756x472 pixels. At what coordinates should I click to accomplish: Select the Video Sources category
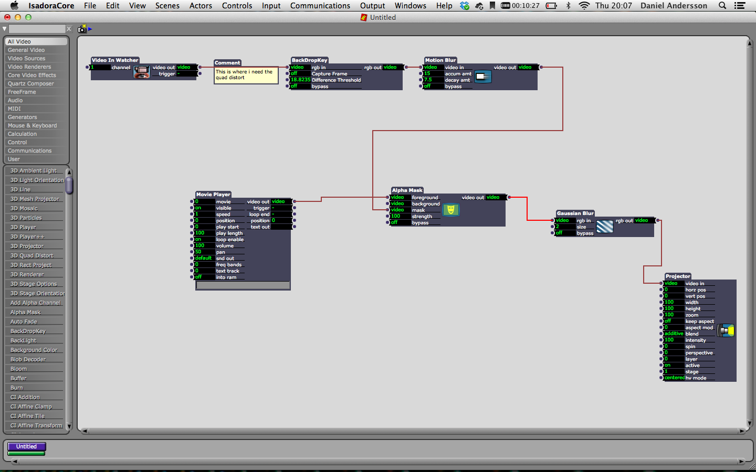pyautogui.click(x=37, y=58)
